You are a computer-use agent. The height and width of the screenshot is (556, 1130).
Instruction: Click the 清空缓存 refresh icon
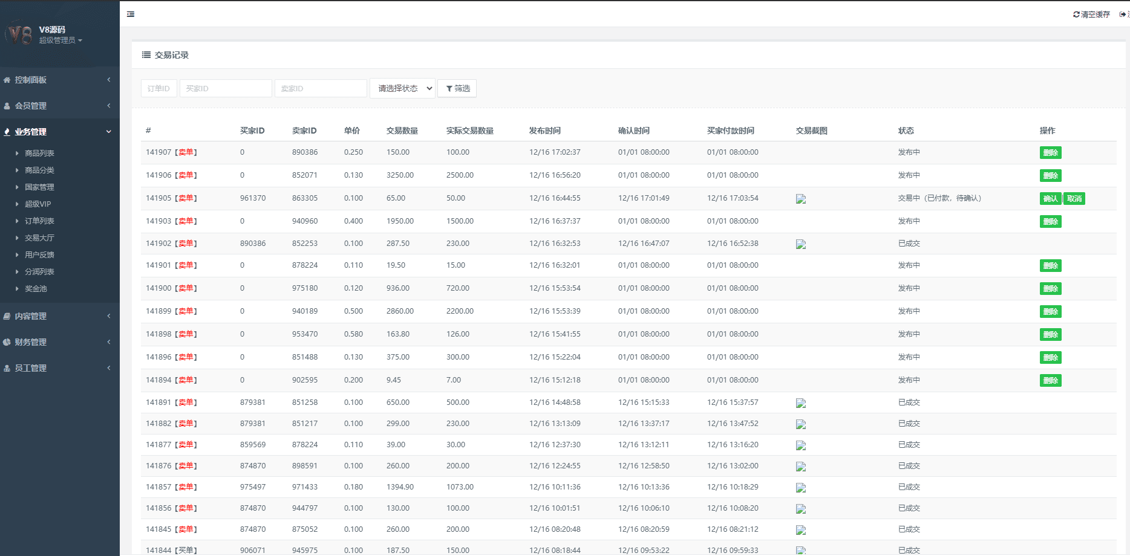[x=1076, y=15]
